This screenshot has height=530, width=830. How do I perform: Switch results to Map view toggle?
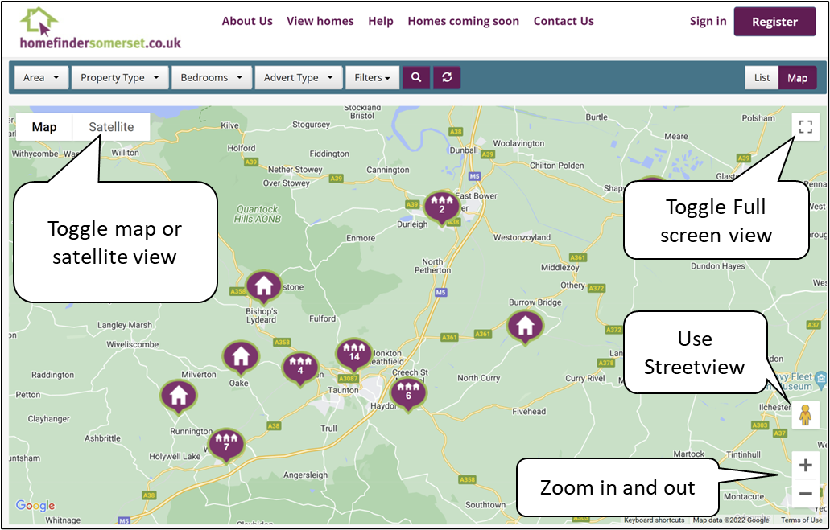click(x=797, y=78)
